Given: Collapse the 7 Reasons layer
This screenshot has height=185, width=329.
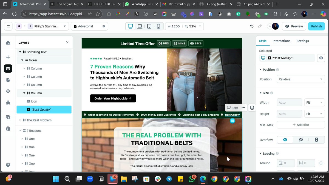Looking at the screenshot, I should pyautogui.click(x=20, y=130).
